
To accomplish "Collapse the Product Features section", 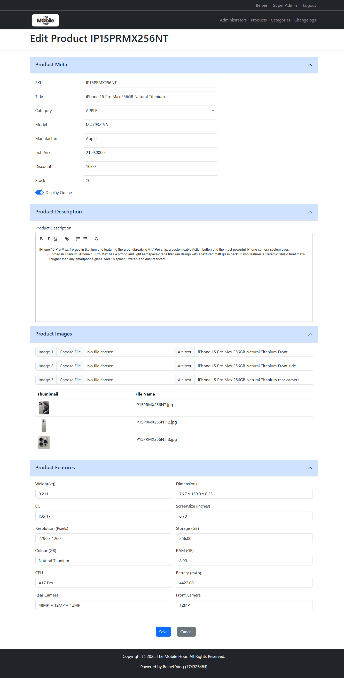I will tap(310, 468).
